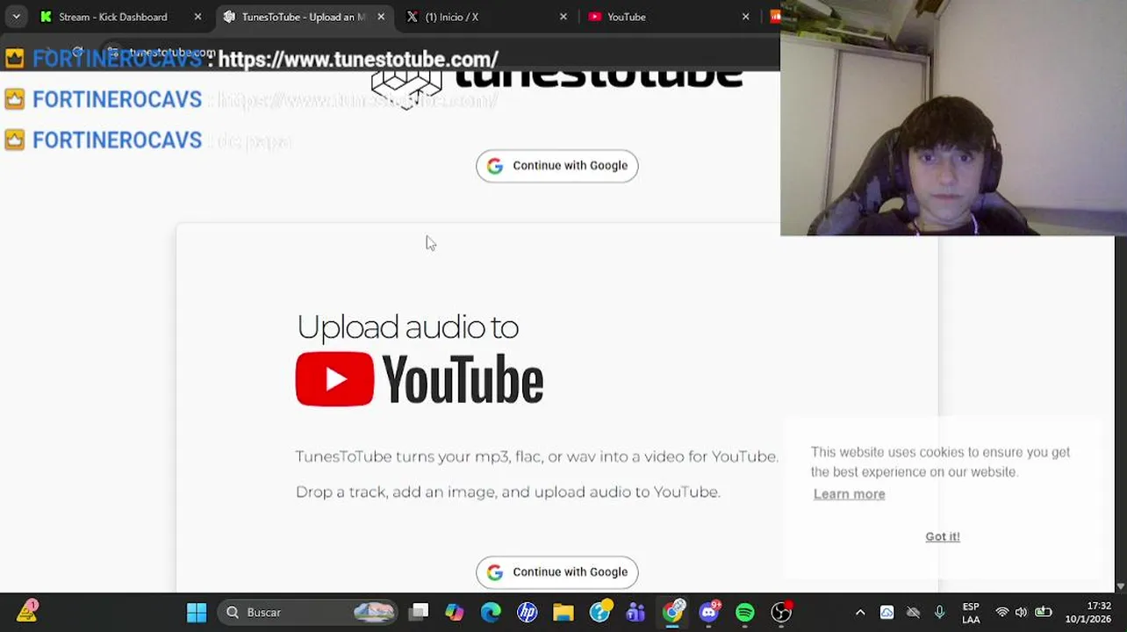This screenshot has height=632, width=1127.
Task: Click the battery status icon
Action: 1043,613
